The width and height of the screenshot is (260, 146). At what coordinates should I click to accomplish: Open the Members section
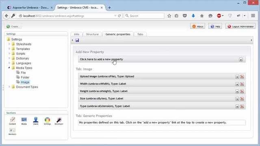12,131
